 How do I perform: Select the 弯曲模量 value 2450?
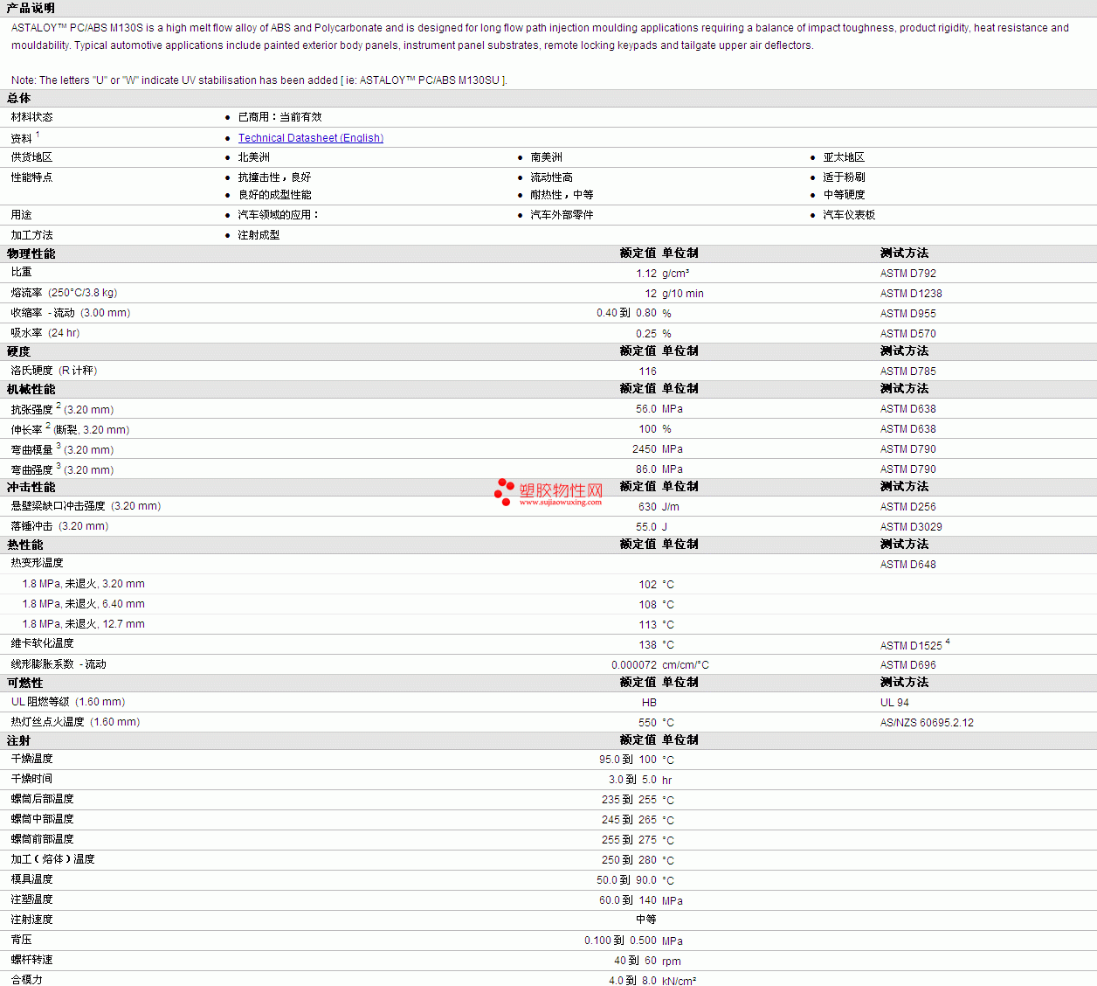click(x=645, y=449)
